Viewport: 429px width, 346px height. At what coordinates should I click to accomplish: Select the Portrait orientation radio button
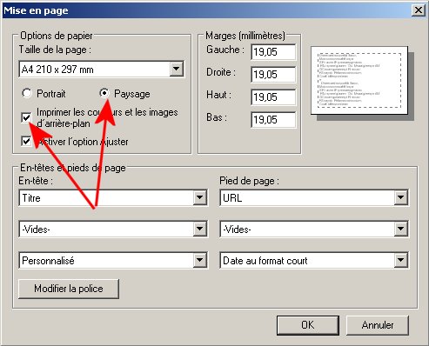click(x=27, y=93)
